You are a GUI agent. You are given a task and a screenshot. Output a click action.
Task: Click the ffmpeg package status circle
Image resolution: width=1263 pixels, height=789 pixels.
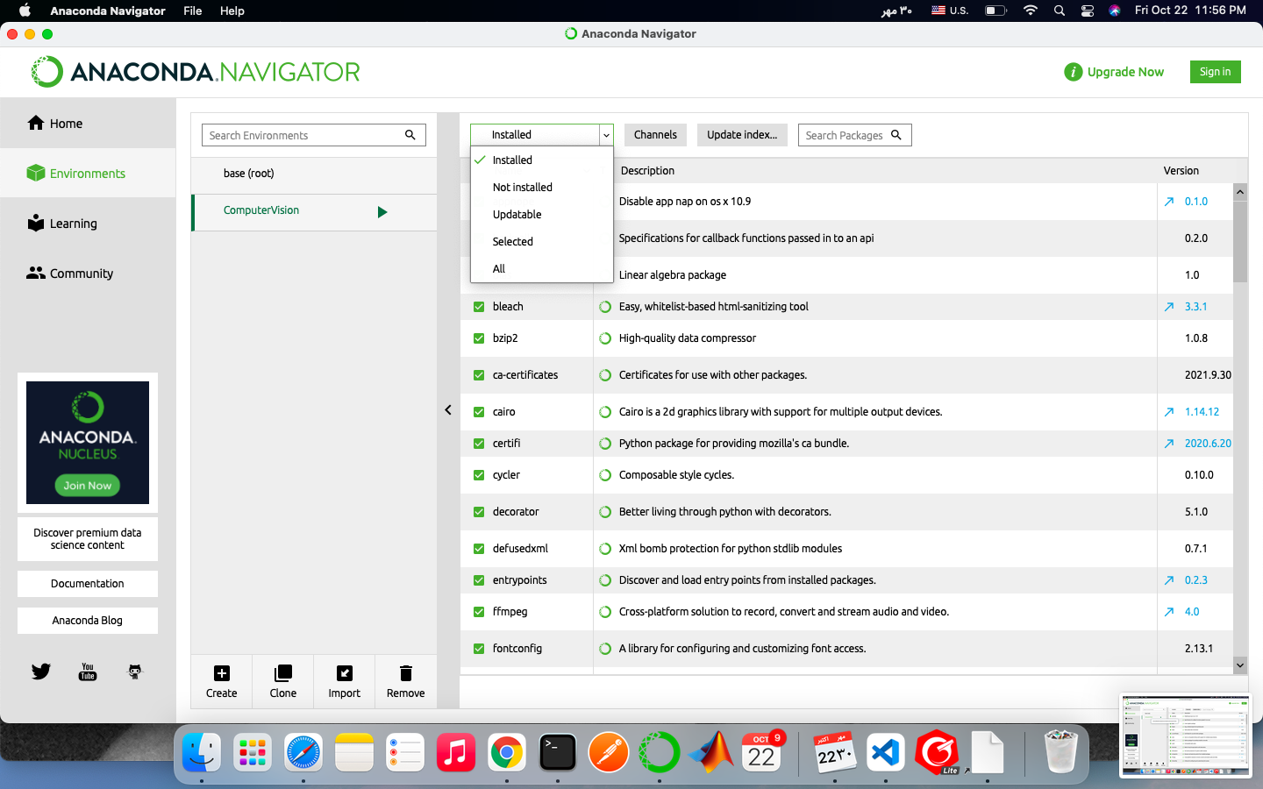coord(605,612)
